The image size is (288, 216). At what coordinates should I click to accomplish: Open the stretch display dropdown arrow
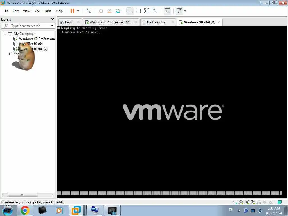coord(185,11)
